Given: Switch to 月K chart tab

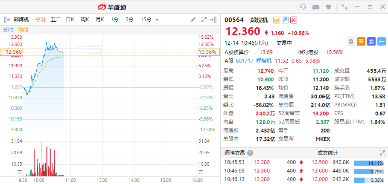Looking at the screenshot, I should pyautogui.click(x=100, y=20).
